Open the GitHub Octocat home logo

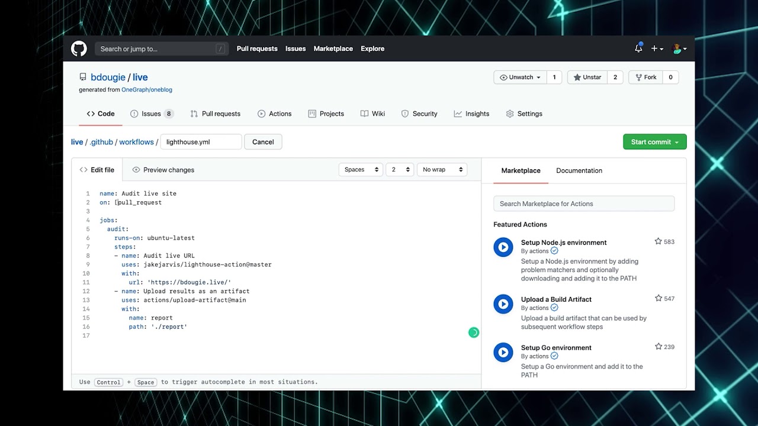pyautogui.click(x=79, y=49)
